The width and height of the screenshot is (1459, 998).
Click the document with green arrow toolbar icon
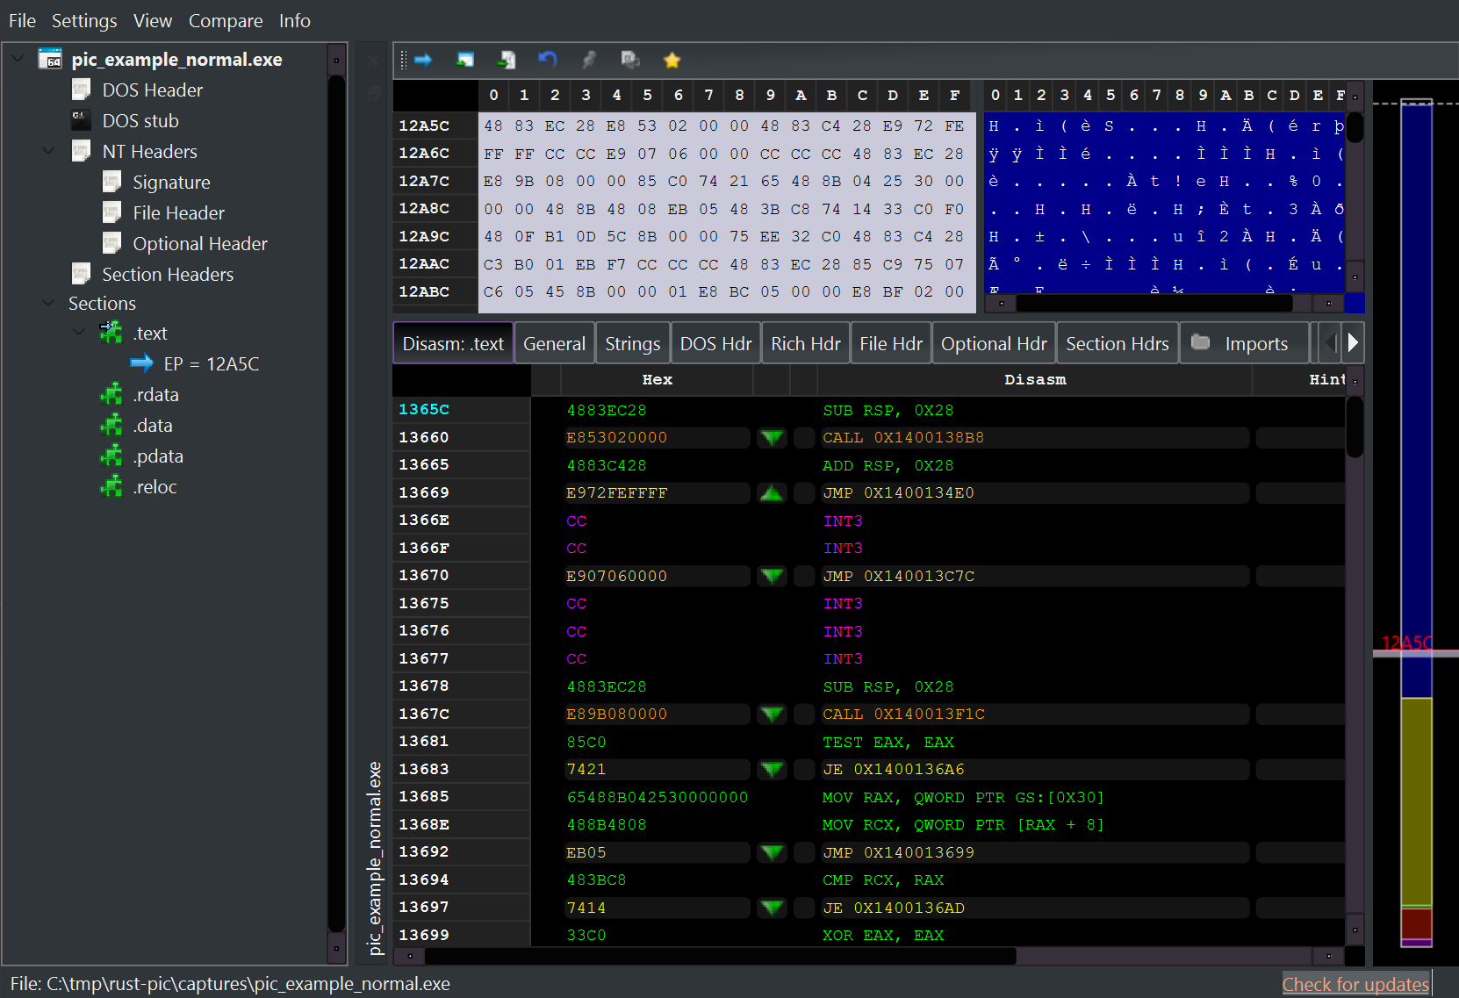pos(507,60)
